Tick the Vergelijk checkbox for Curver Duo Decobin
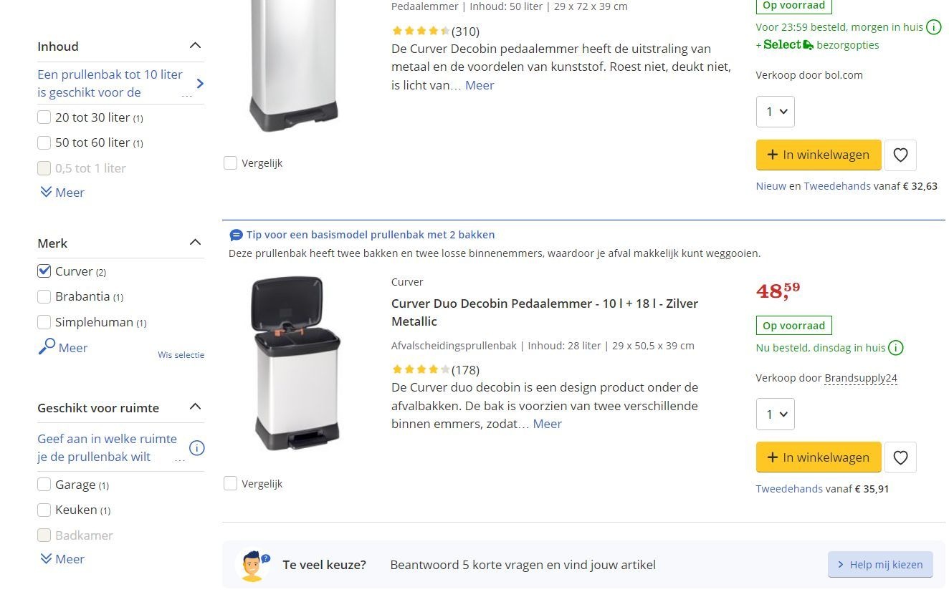 (x=231, y=484)
